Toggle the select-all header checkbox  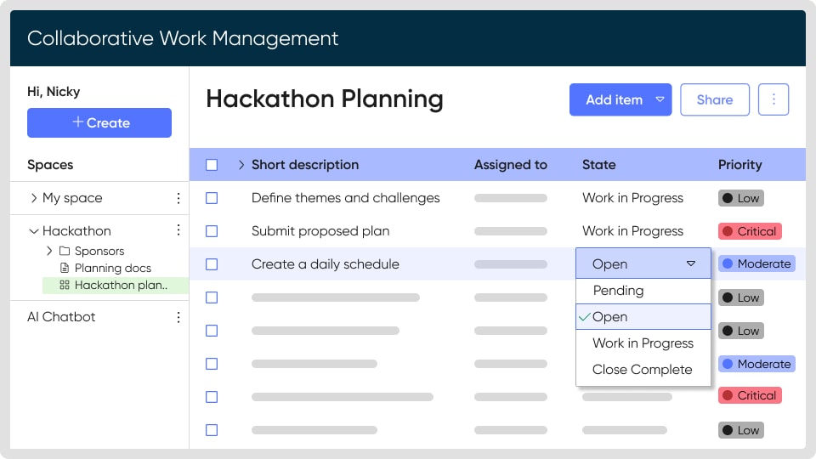tap(212, 165)
